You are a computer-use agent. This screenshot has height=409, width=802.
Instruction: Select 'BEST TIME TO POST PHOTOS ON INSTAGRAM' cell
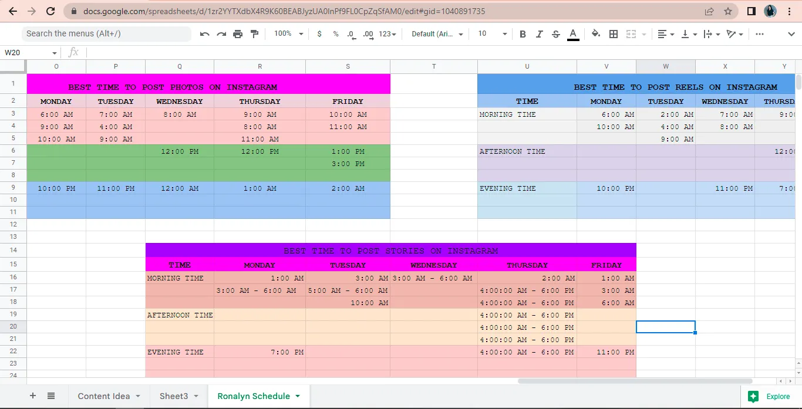pyautogui.click(x=208, y=84)
